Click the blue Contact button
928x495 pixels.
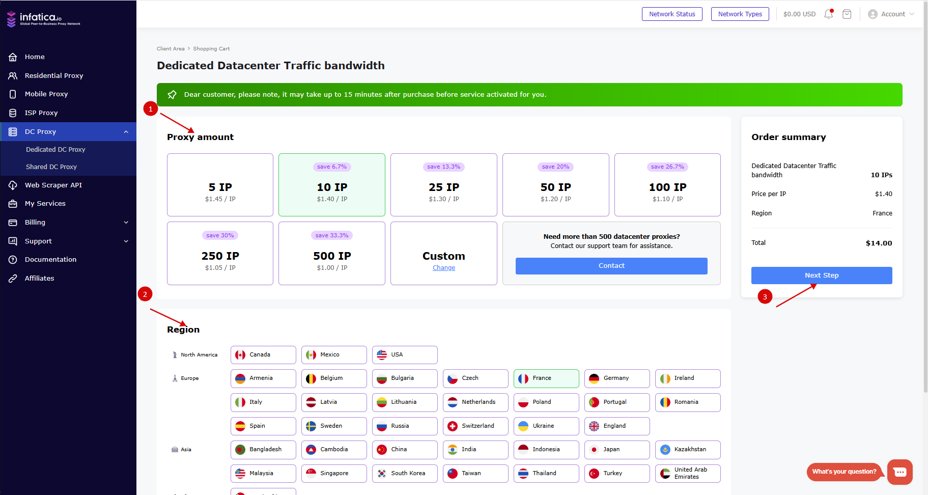pyautogui.click(x=611, y=266)
